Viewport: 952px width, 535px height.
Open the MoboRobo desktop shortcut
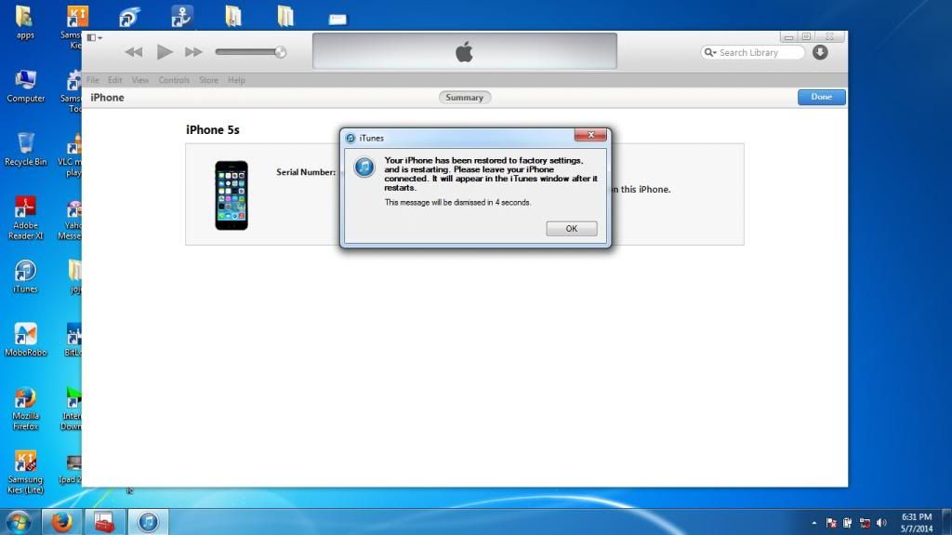25,340
